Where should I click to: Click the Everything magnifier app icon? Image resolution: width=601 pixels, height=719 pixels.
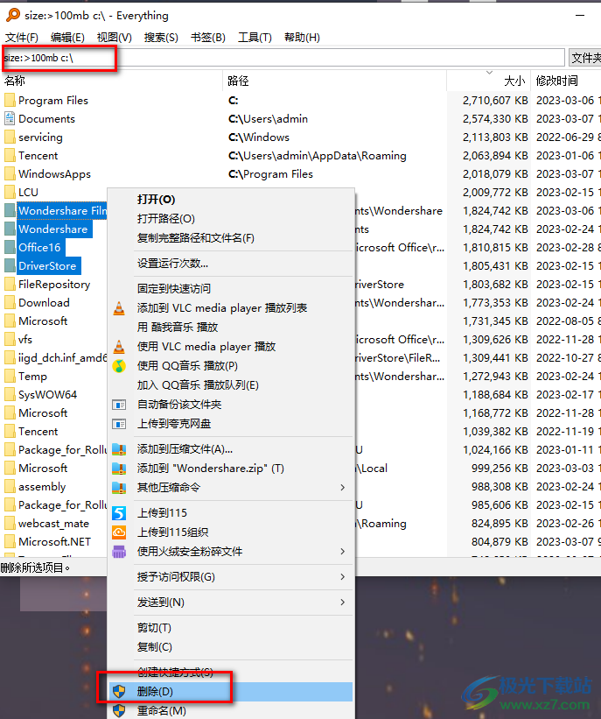pos(13,15)
